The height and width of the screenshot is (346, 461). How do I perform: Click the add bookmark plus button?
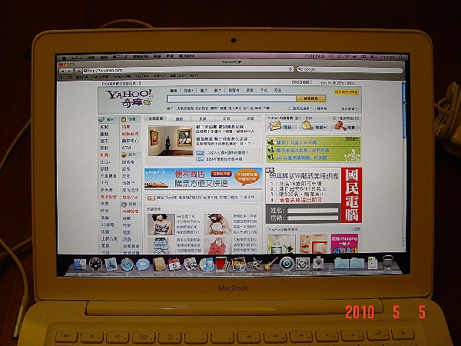[78, 71]
